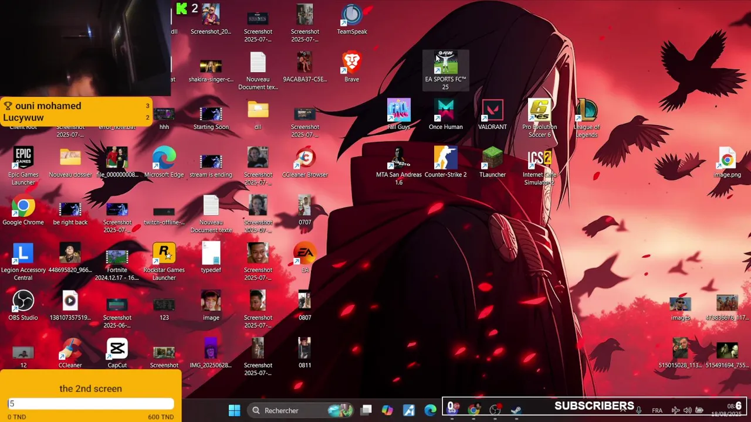Select the 515491694_755 image file
Screen dimensions: 751x422
(728, 355)
